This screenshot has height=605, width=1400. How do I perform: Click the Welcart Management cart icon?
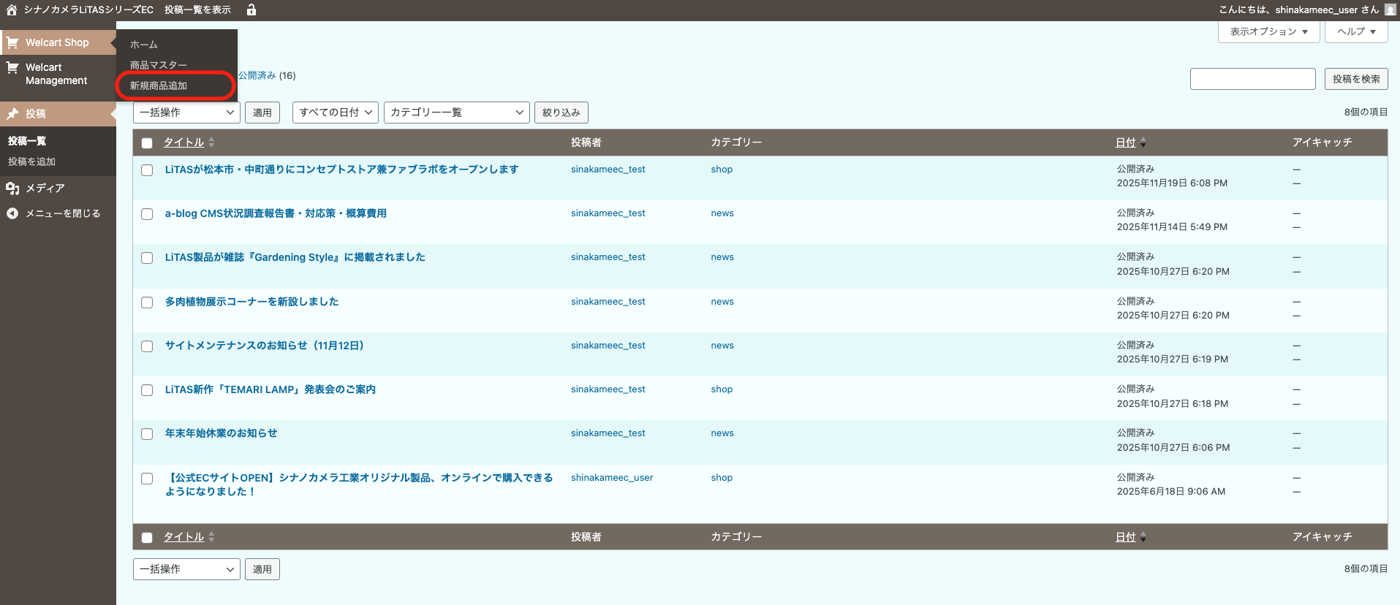(x=12, y=68)
